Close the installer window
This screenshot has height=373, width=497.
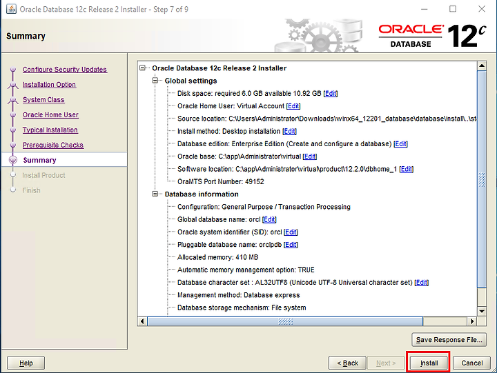click(x=482, y=9)
